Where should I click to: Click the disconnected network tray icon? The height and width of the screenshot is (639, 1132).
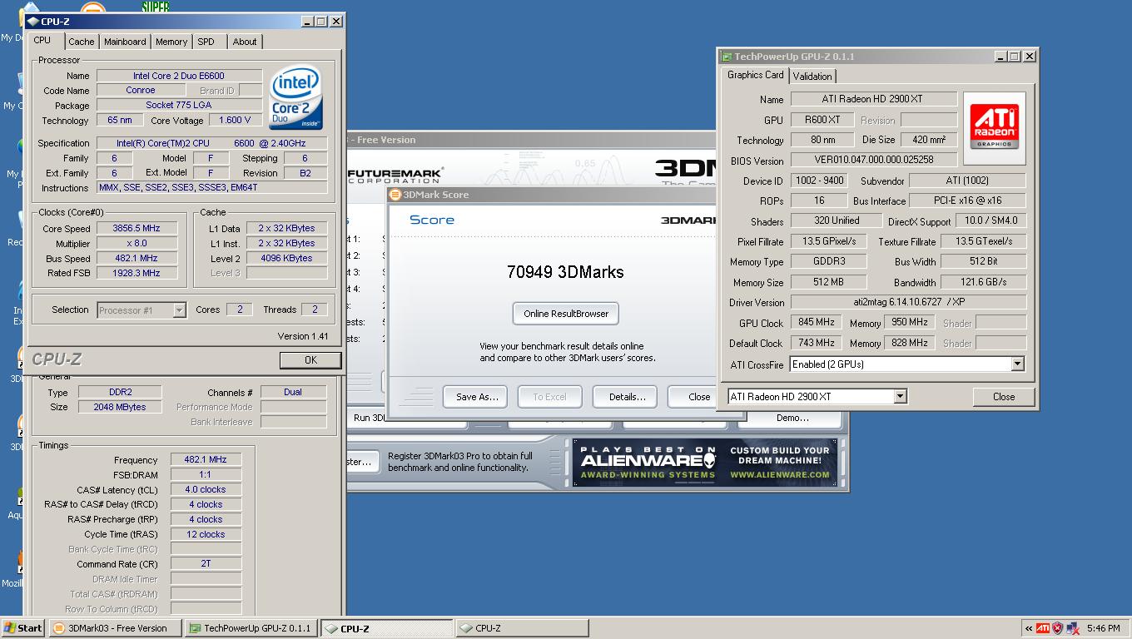point(1073,628)
